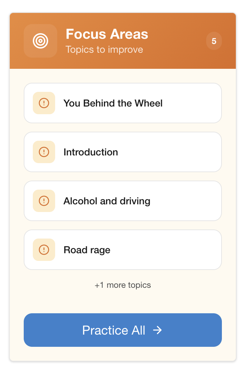Tap alert icon for Alcohol and driving
Image resolution: width=247 pixels, height=373 pixels.
(x=44, y=201)
